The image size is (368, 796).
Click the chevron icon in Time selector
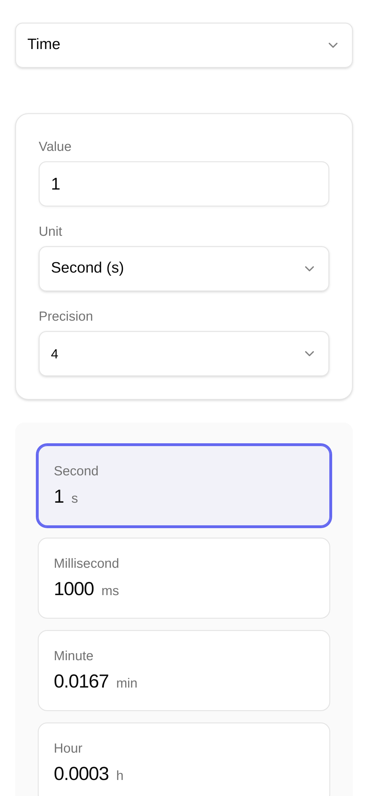333,45
